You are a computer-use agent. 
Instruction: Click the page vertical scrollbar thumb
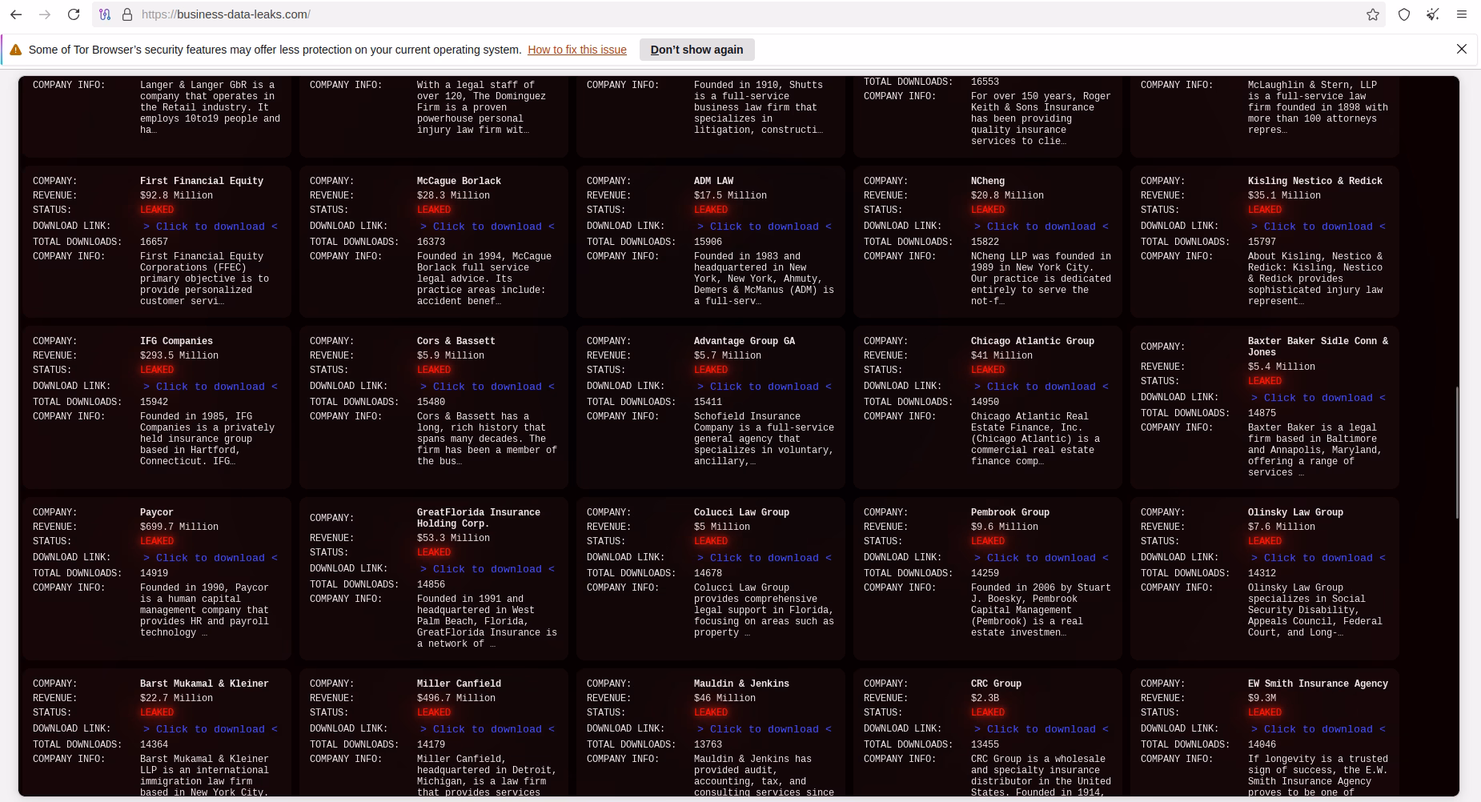[x=1457, y=452]
